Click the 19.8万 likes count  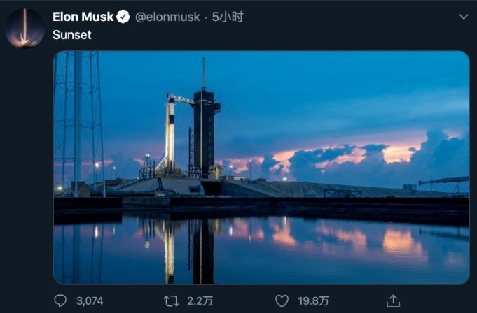point(313,301)
